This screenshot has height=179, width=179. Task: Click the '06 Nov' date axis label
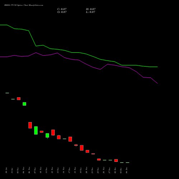coord(29,170)
